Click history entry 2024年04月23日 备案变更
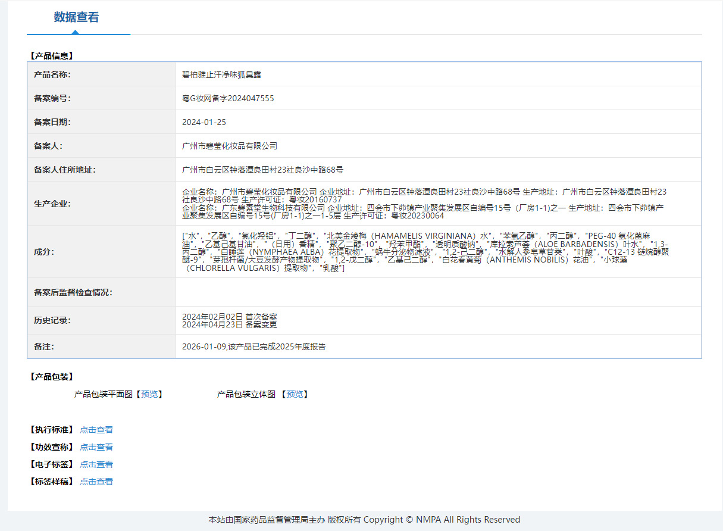 tap(229, 324)
